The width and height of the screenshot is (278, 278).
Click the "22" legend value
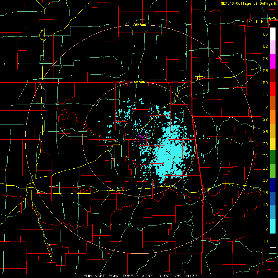265,168
